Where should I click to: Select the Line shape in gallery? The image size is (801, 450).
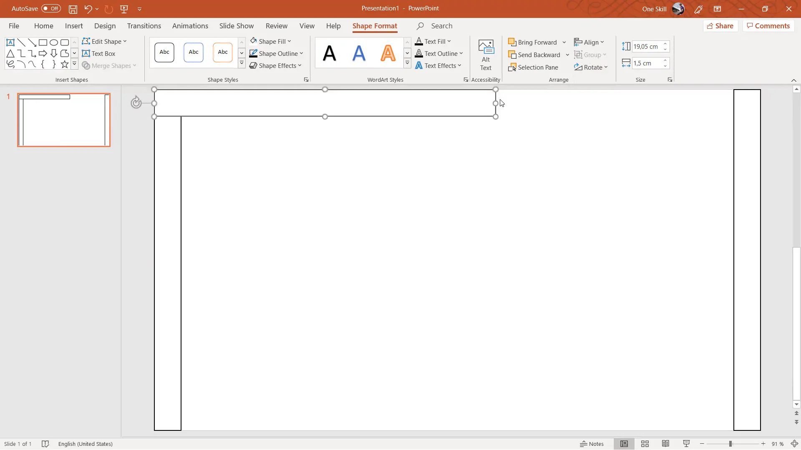tap(21, 42)
